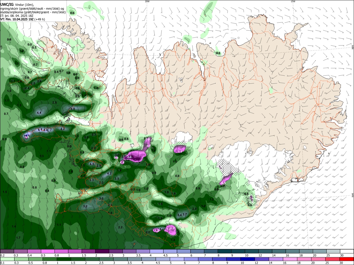Click the '4.0' precipitation value
This screenshot has height=265, width=354.
tap(73, 109)
